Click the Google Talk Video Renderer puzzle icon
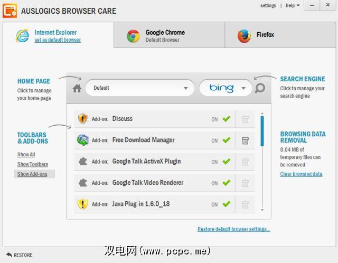 [x=82, y=183]
